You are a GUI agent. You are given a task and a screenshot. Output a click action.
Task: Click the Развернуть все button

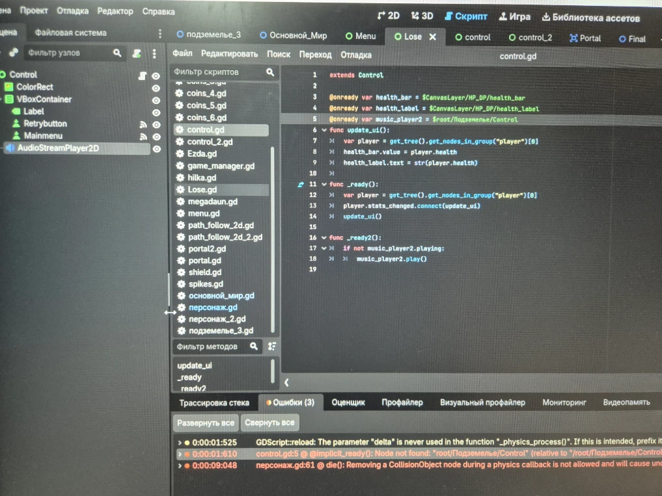click(206, 423)
